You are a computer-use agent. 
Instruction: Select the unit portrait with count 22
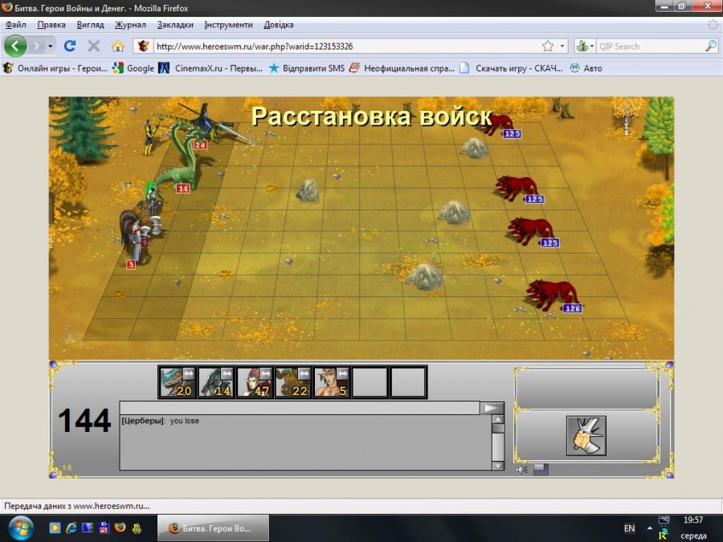pyautogui.click(x=292, y=382)
